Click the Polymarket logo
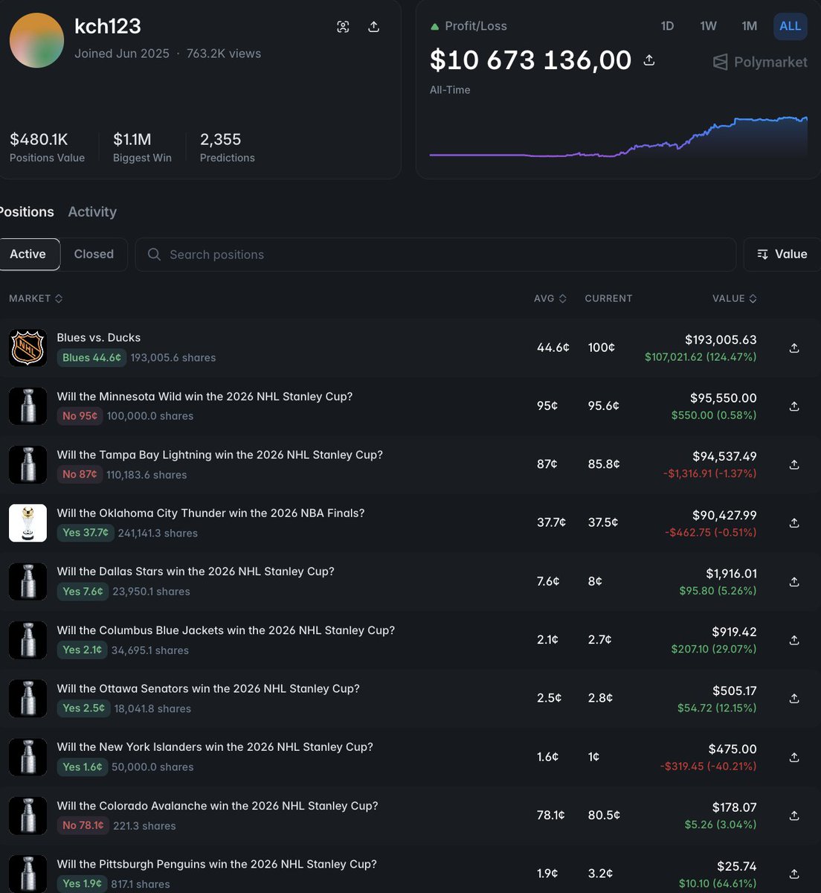 pos(760,62)
